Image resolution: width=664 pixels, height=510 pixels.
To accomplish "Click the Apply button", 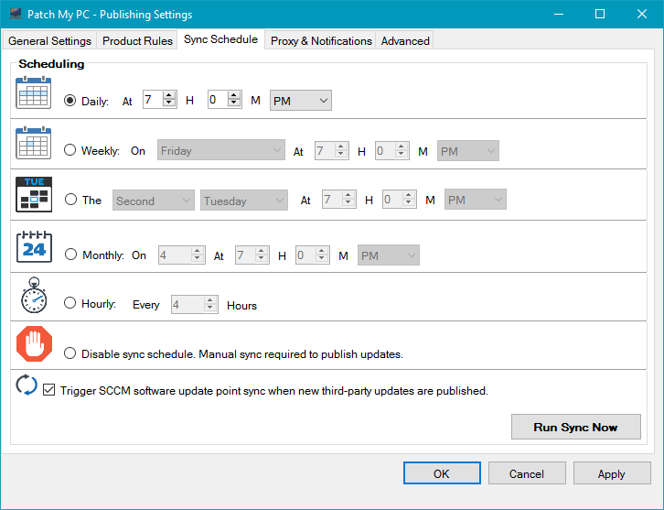I will coord(612,473).
